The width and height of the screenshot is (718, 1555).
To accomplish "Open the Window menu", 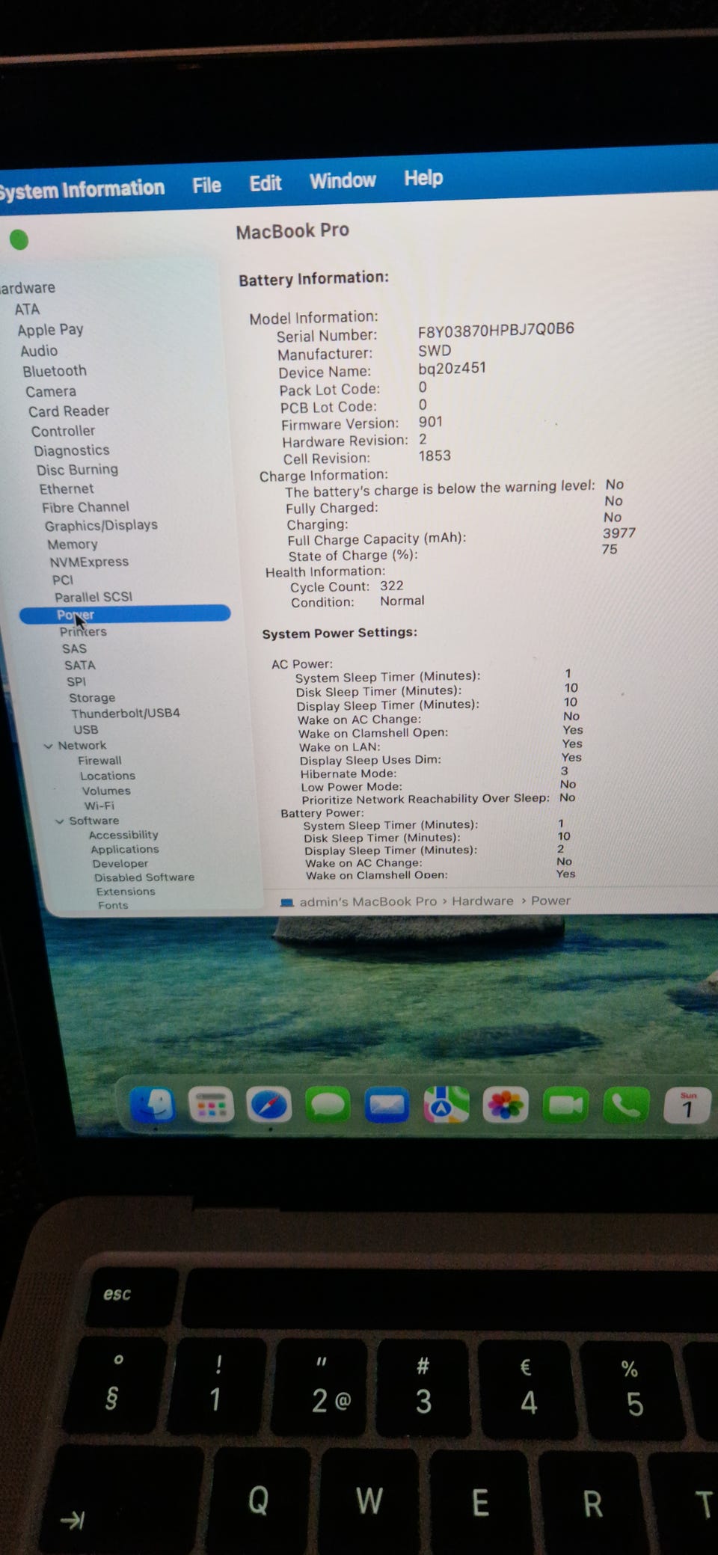I will 343,180.
